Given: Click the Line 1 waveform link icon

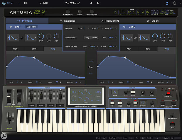Looking at the screenshot, I should [x=22, y=38].
